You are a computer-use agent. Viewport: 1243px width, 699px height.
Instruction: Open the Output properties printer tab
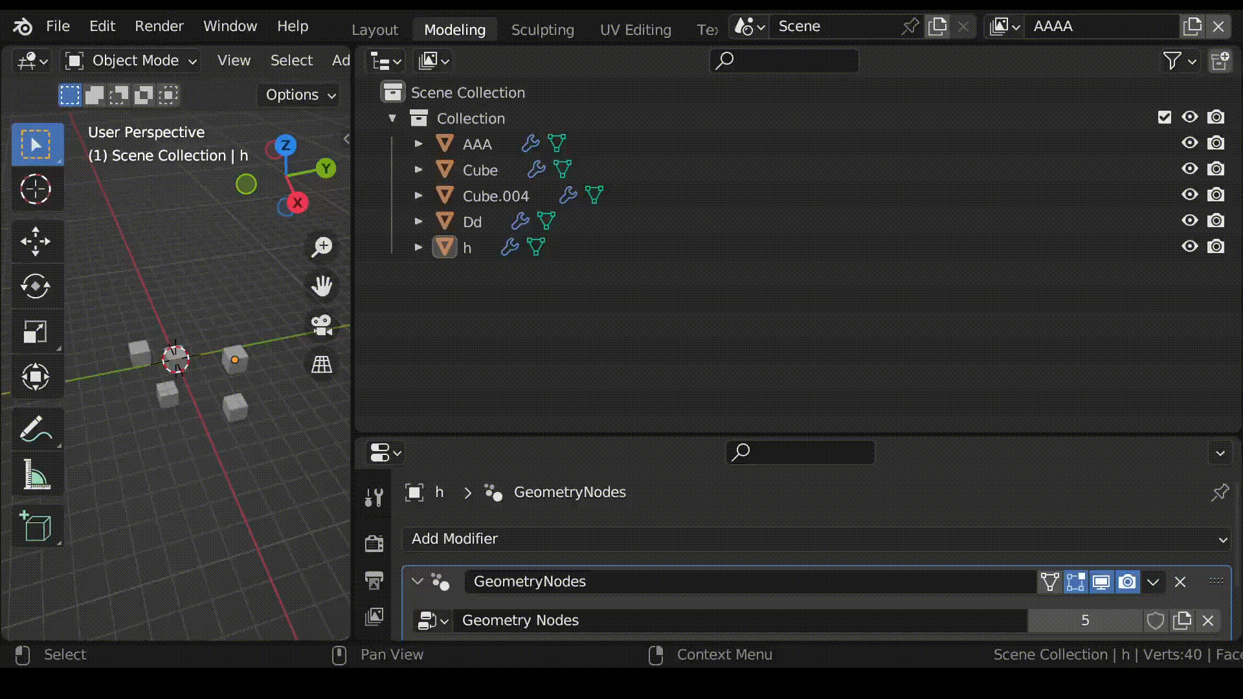[x=374, y=580]
